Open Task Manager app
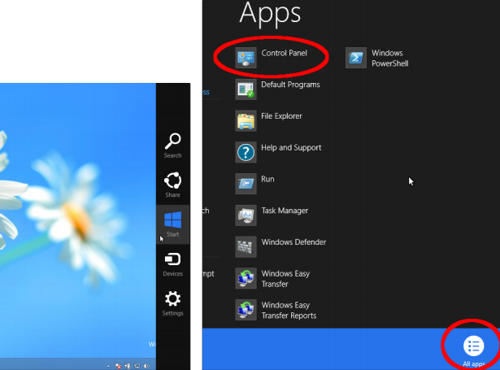This screenshot has width=500, height=370. click(x=272, y=215)
